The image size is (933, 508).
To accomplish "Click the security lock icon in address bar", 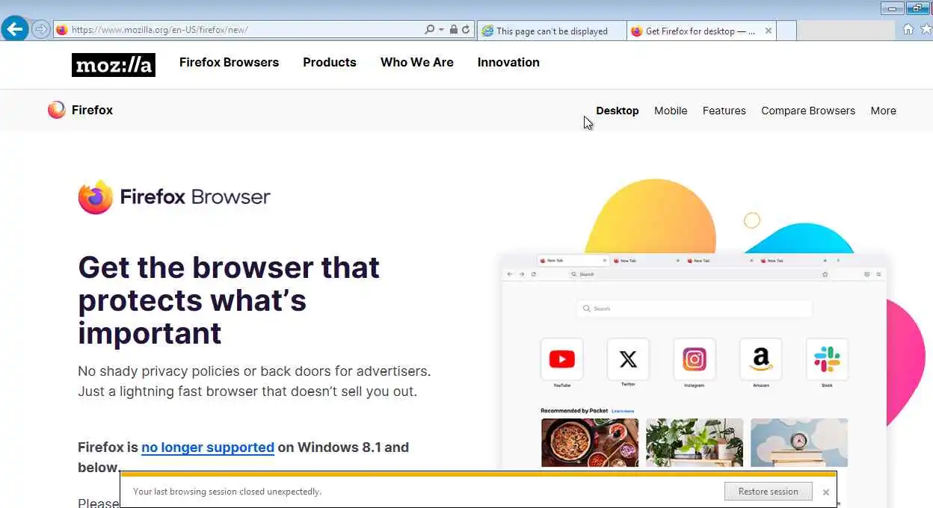I will pos(453,30).
